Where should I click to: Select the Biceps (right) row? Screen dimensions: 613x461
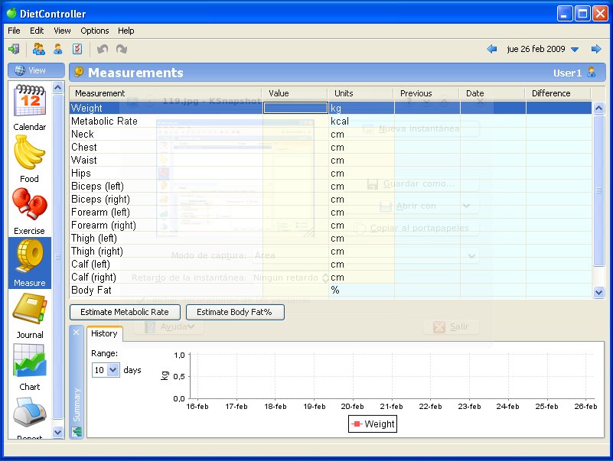(x=331, y=199)
